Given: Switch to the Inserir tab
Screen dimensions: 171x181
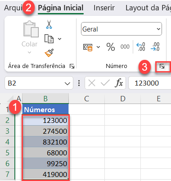Looking at the screenshot, I should coord(104,8).
